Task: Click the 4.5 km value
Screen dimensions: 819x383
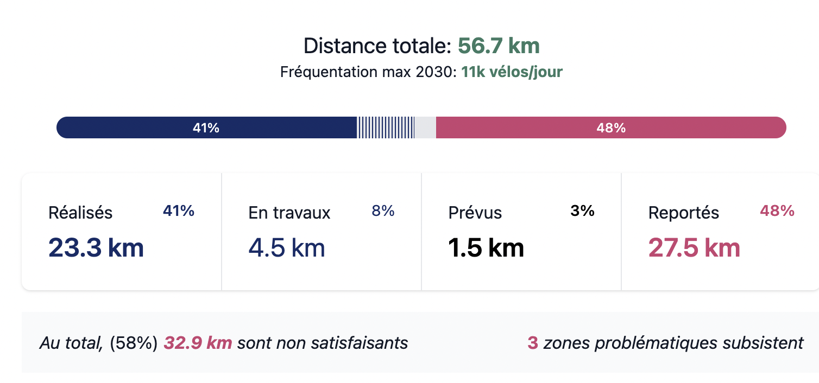Action: [x=287, y=248]
